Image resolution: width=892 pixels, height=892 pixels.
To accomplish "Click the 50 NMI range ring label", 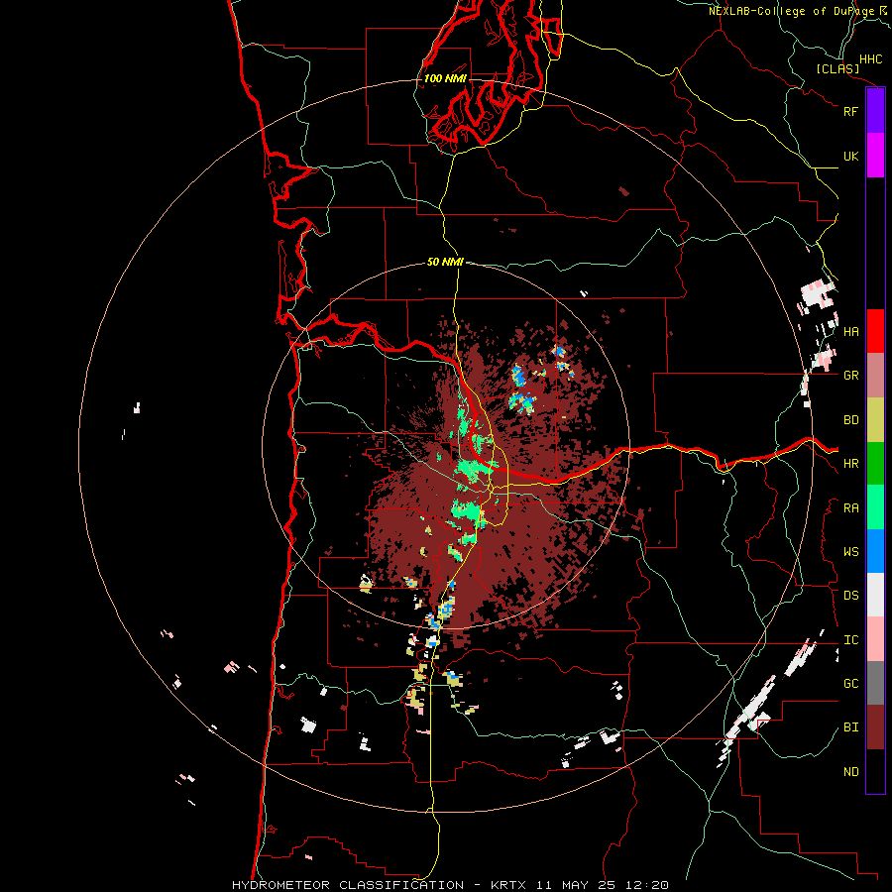I will pos(445,262).
